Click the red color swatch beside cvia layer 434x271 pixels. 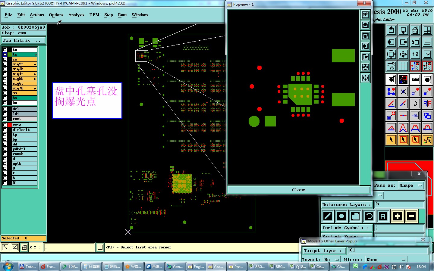[x=10, y=125]
